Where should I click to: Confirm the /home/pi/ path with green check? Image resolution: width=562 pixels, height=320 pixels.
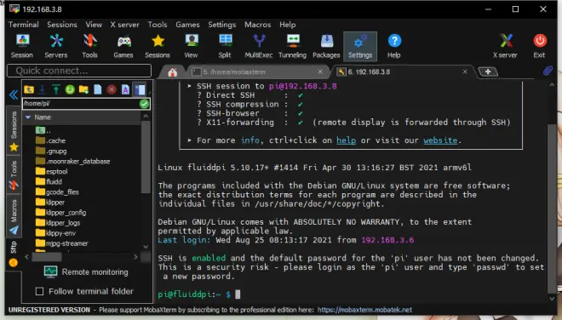(x=144, y=104)
